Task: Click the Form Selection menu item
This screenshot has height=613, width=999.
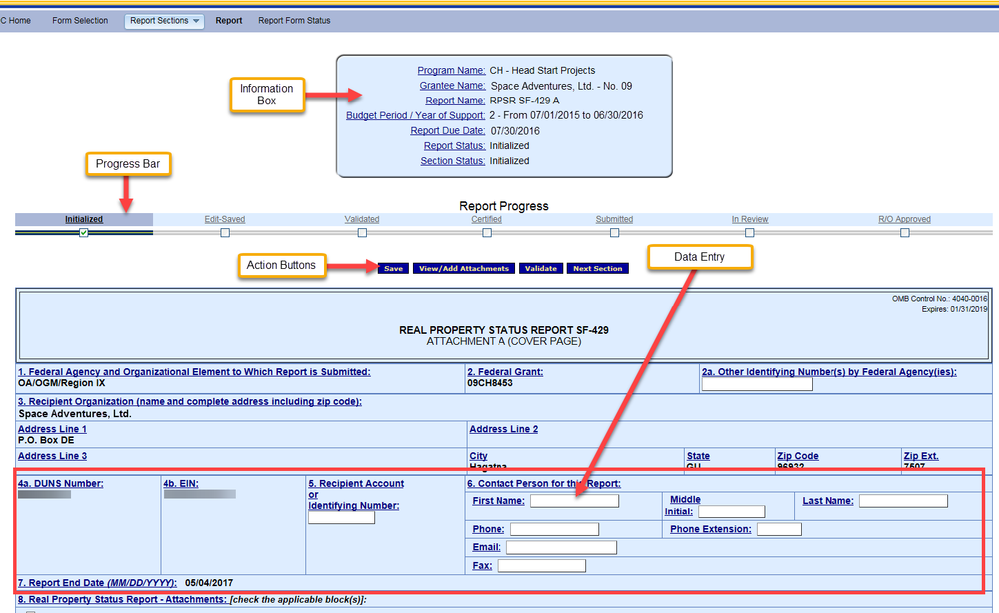Action: [x=80, y=21]
